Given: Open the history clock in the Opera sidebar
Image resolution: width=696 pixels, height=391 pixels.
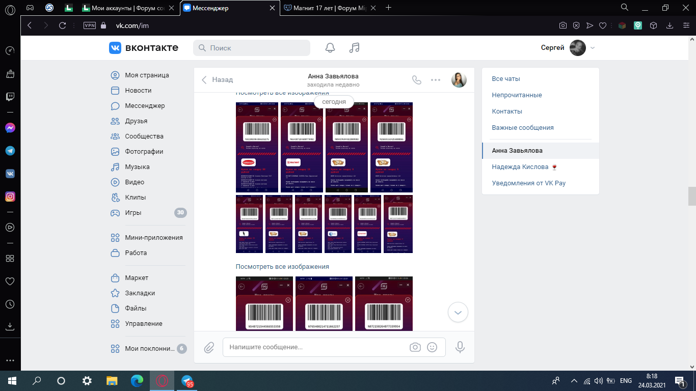Looking at the screenshot, I should coord(10,304).
